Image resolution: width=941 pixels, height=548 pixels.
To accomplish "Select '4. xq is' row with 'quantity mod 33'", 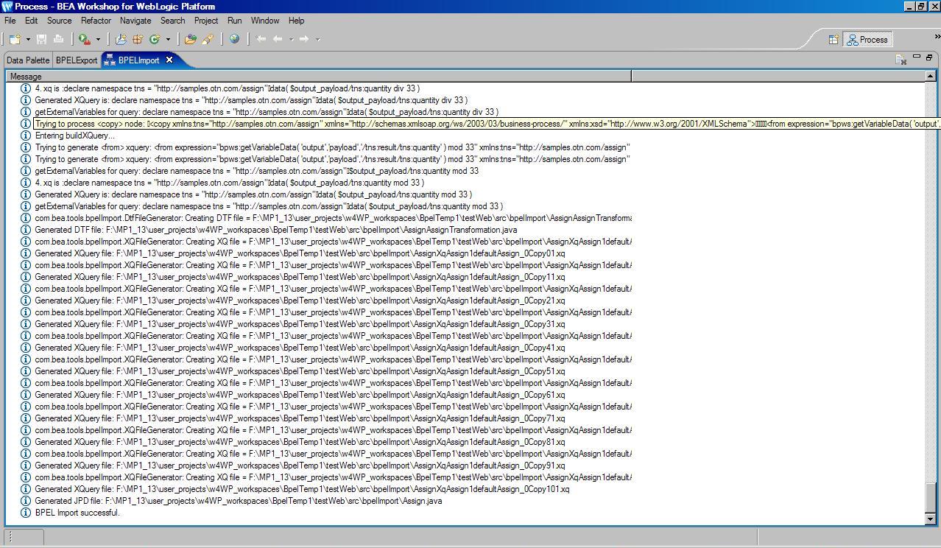I will (x=230, y=183).
